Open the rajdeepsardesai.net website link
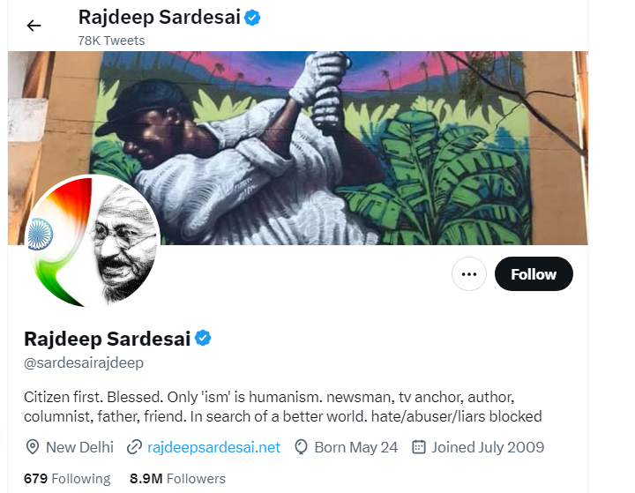Screen dimensions: 635x493 (x=214, y=447)
